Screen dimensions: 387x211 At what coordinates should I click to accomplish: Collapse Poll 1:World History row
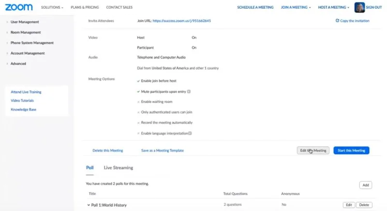click(x=89, y=205)
